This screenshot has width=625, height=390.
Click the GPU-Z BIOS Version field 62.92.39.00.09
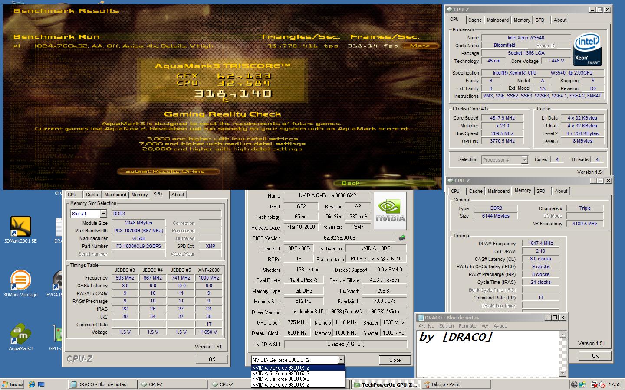pos(339,238)
